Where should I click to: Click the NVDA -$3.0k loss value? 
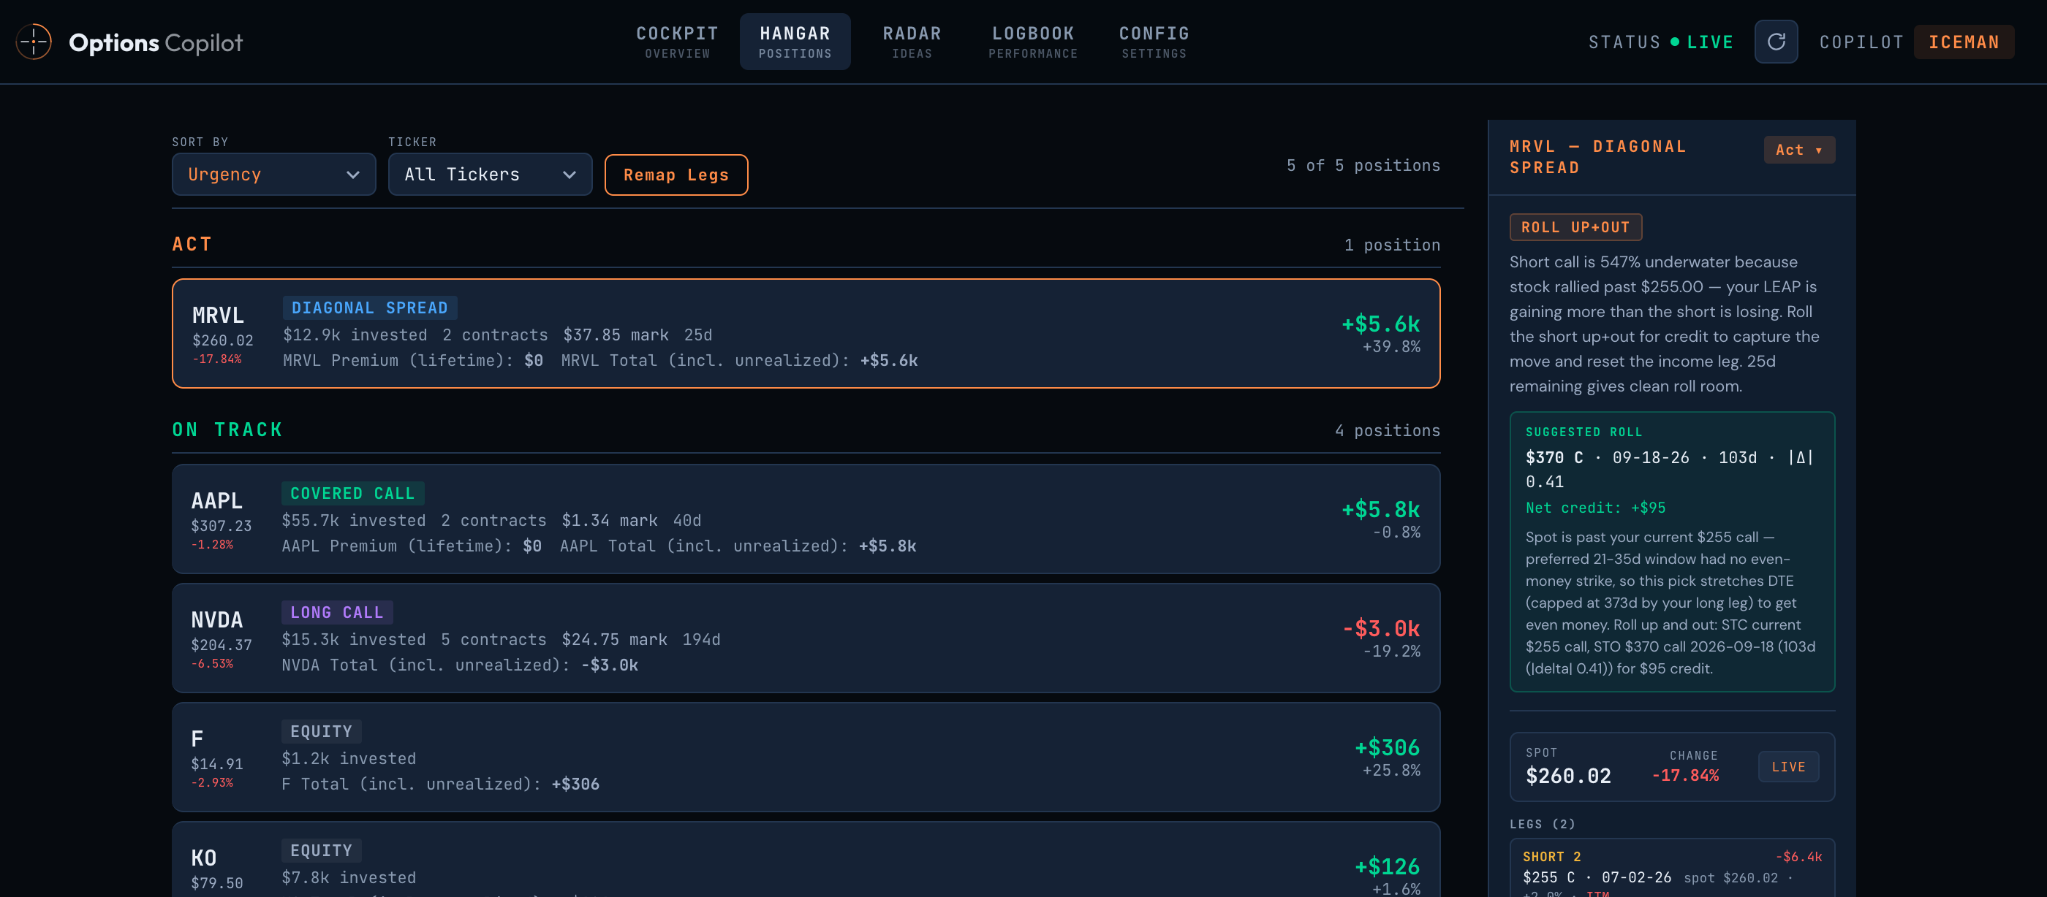point(1380,629)
